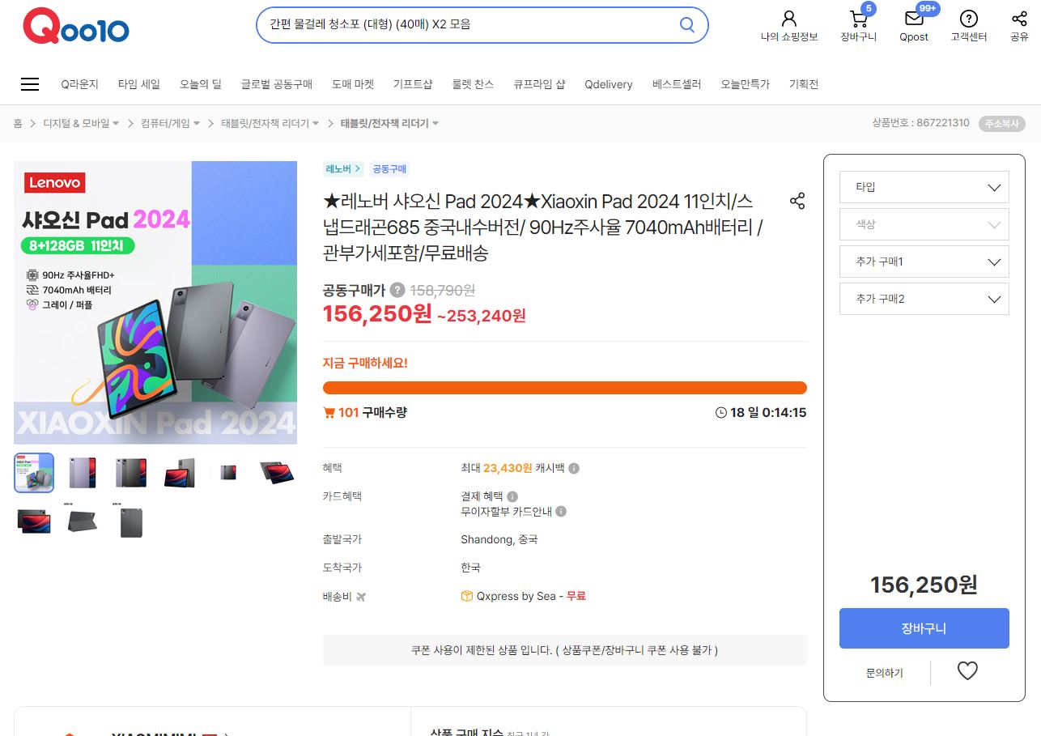Add product to wishlist with heart icon

click(x=967, y=670)
